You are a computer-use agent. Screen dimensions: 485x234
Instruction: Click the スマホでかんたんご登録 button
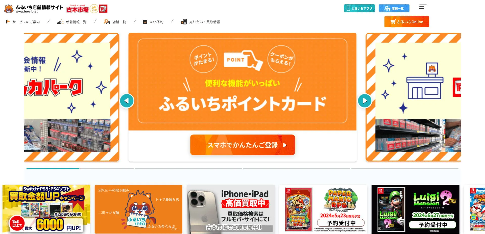(243, 145)
